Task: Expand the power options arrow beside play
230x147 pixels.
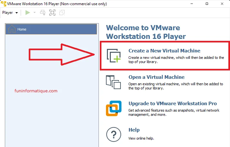Action: pyautogui.click(x=35, y=13)
